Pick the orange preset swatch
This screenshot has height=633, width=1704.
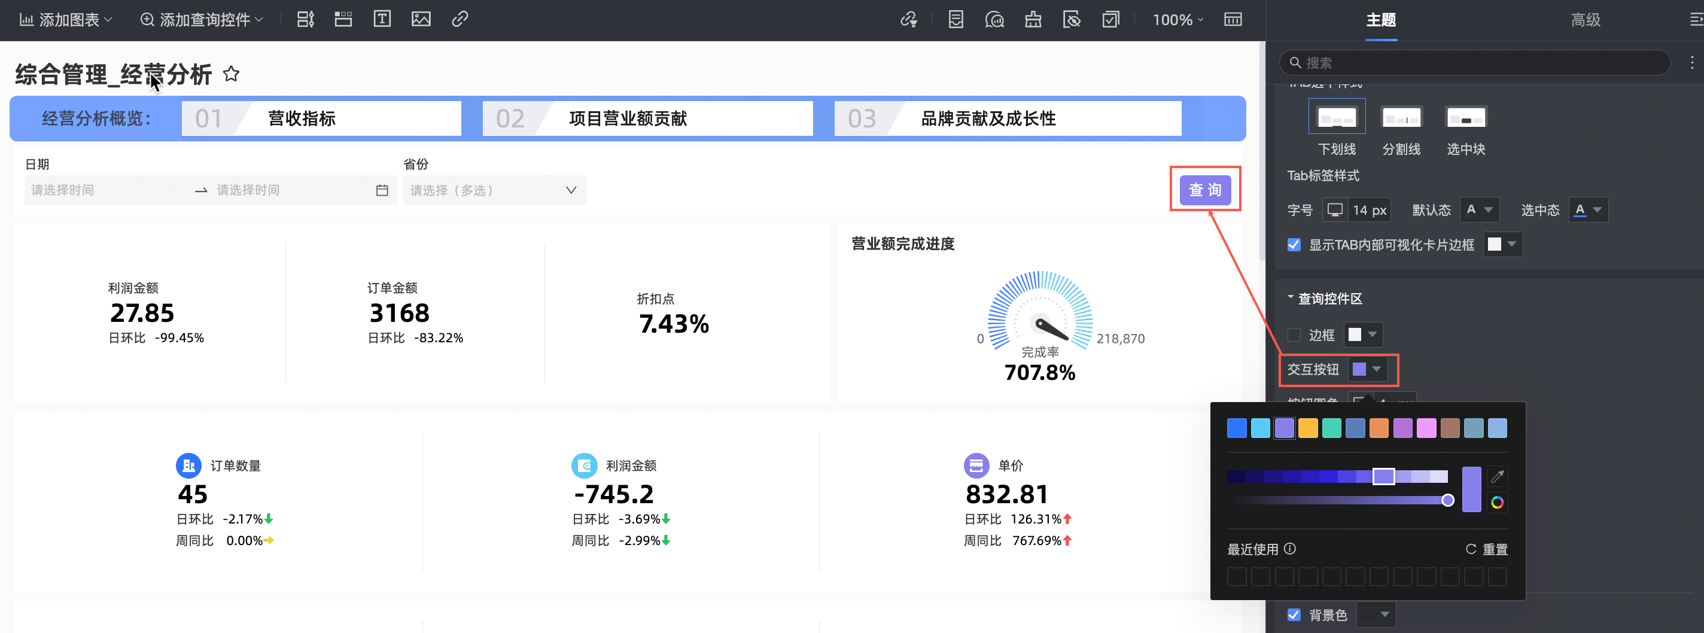coord(1379,428)
